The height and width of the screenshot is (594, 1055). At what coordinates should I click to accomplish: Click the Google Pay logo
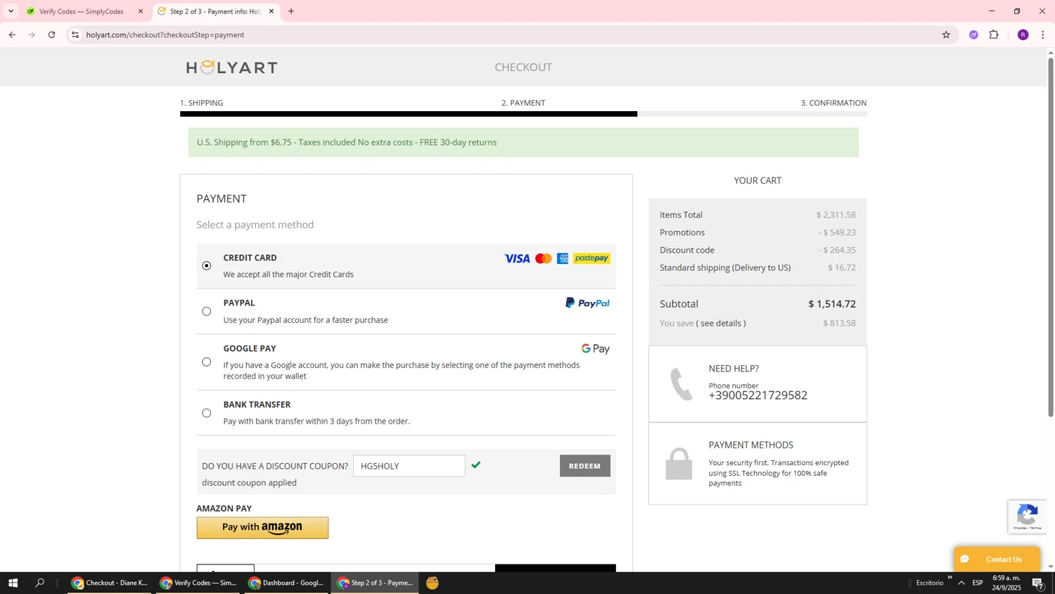click(595, 348)
